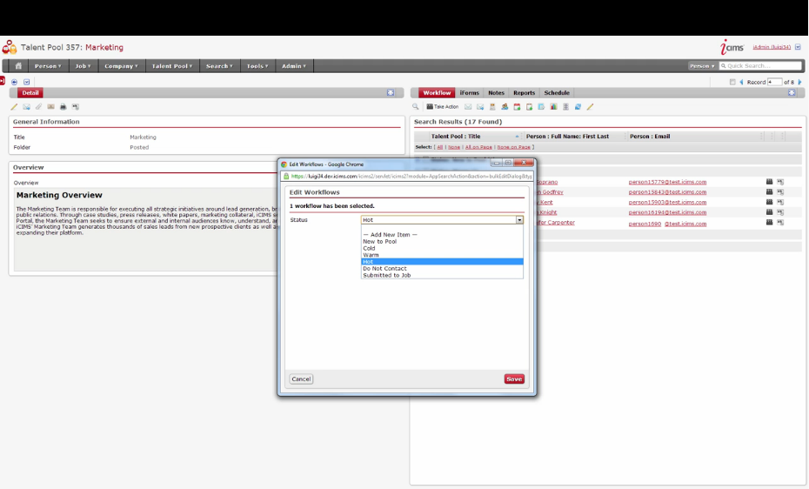Screen dimensions: 809x489
Task: Toggle the checkbox left of Record navigation
Action: [x=732, y=82]
